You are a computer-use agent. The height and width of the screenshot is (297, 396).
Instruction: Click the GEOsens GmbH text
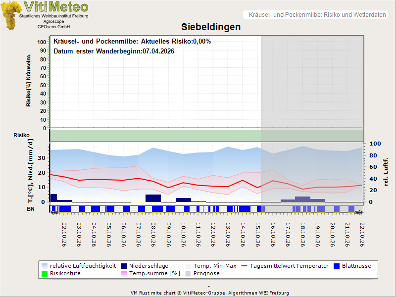coord(53,27)
